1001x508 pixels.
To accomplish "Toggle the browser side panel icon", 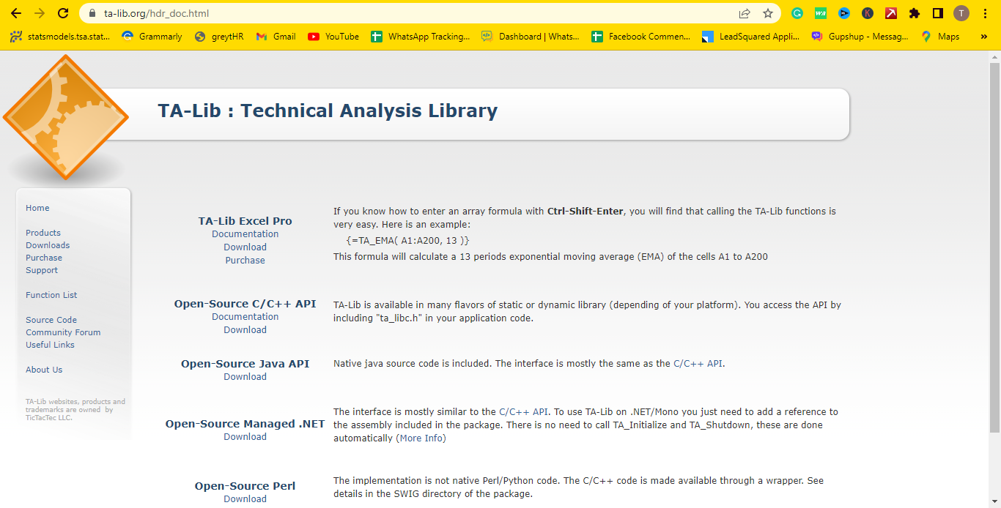I will pyautogui.click(x=938, y=13).
